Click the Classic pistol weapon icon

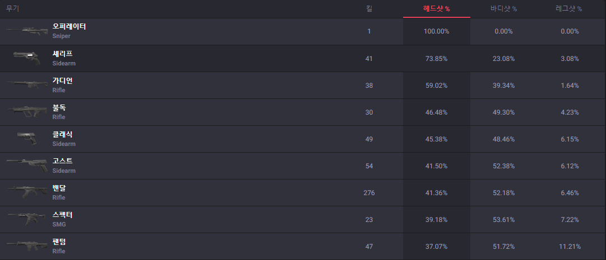pyautogui.click(x=27, y=138)
